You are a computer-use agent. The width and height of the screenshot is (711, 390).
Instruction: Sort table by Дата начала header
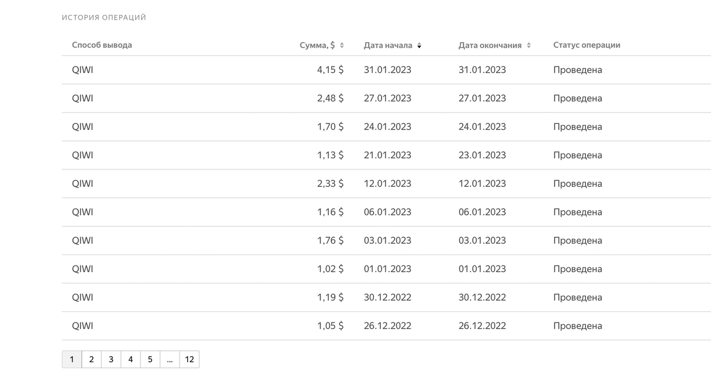(x=388, y=45)
